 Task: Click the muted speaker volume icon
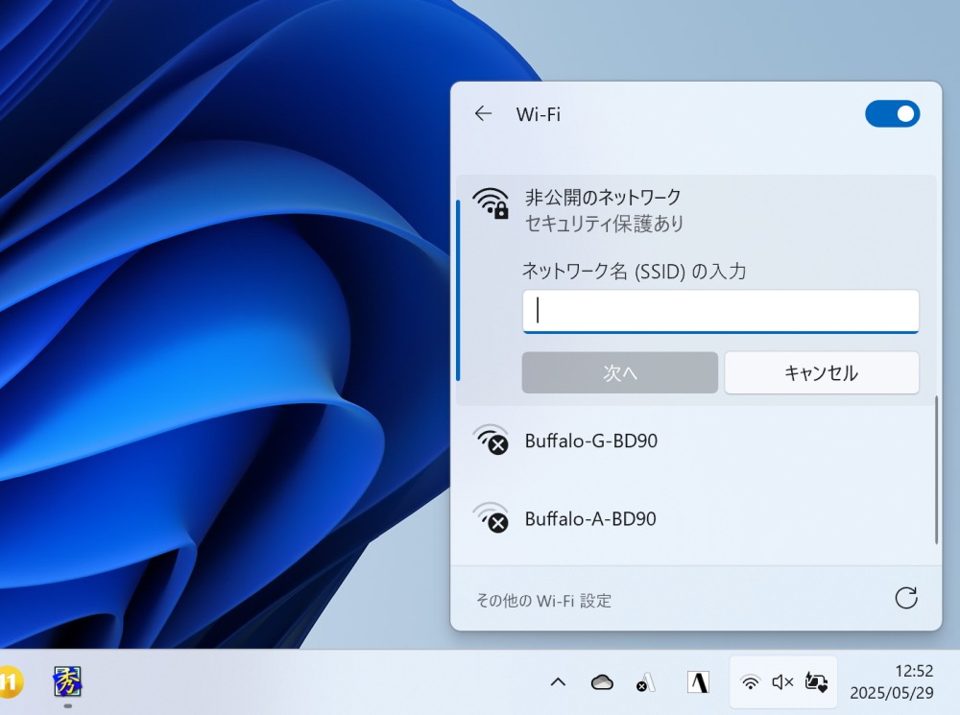tap(782, 682)
